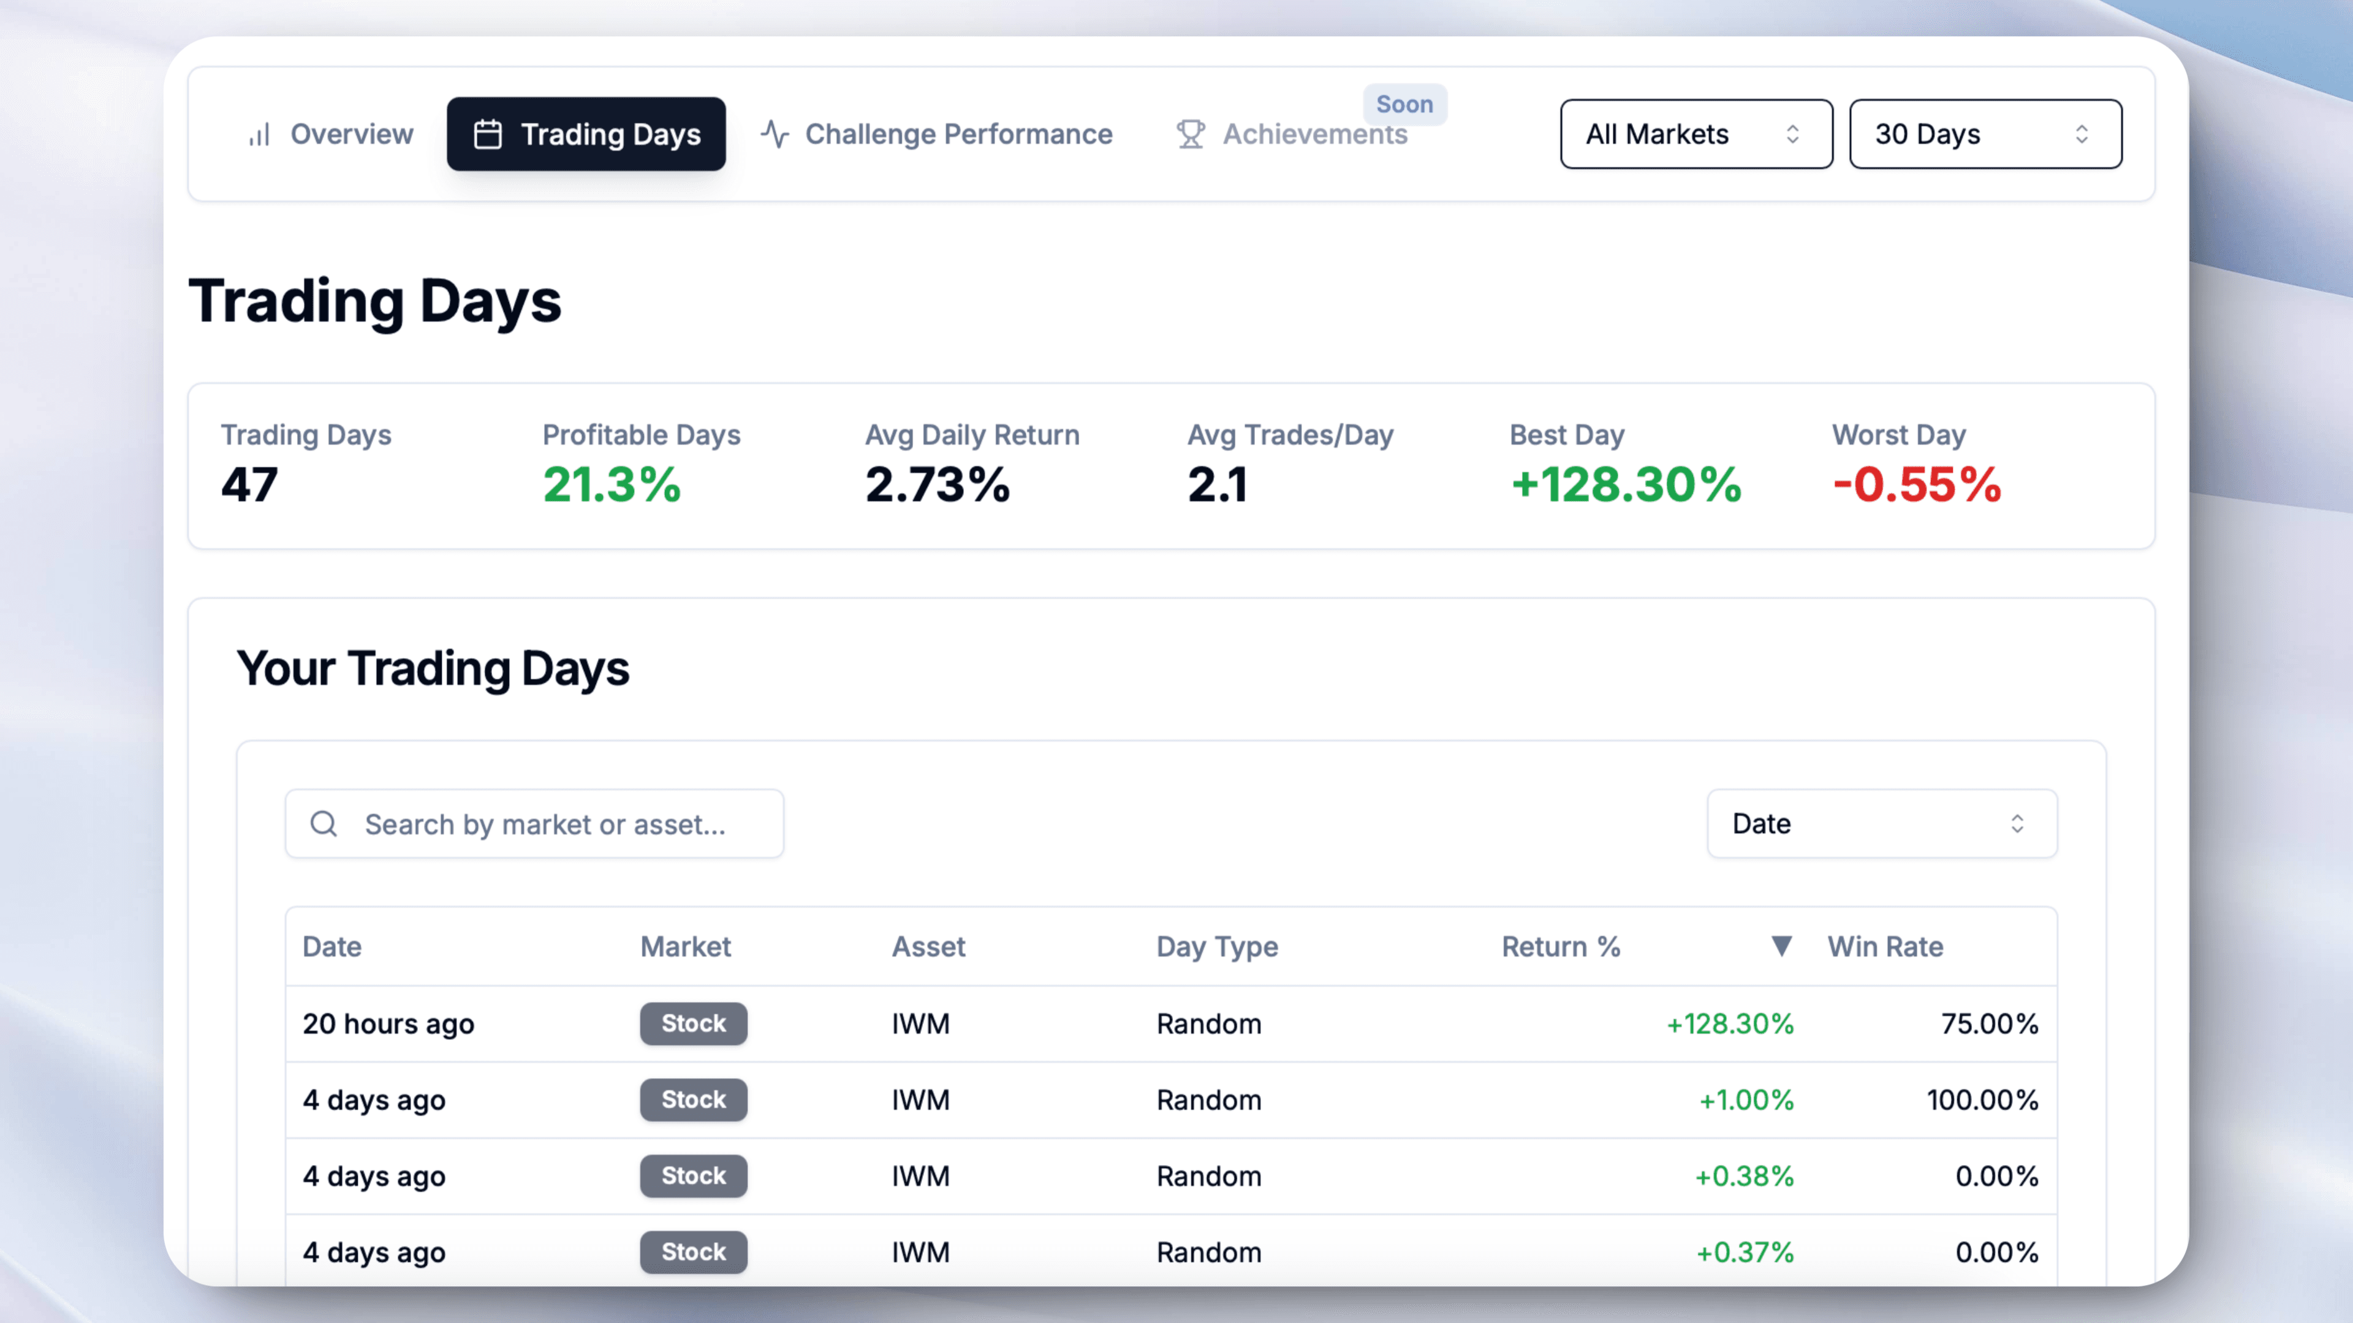Sort by the Day Type column header

1217,947
